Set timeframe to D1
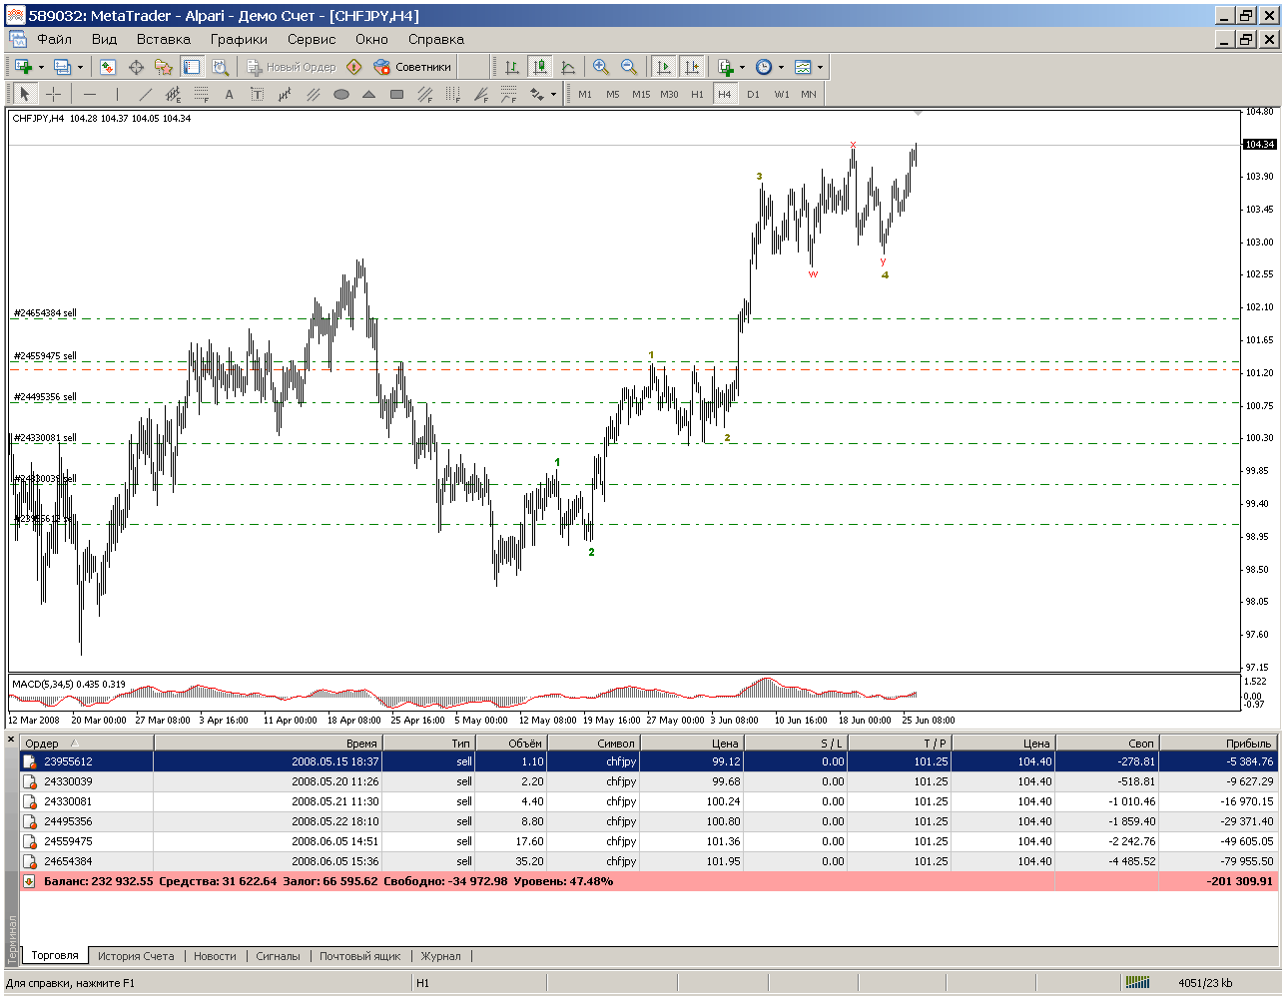The height and width of the screenshot is (996, 1286). 753,94
